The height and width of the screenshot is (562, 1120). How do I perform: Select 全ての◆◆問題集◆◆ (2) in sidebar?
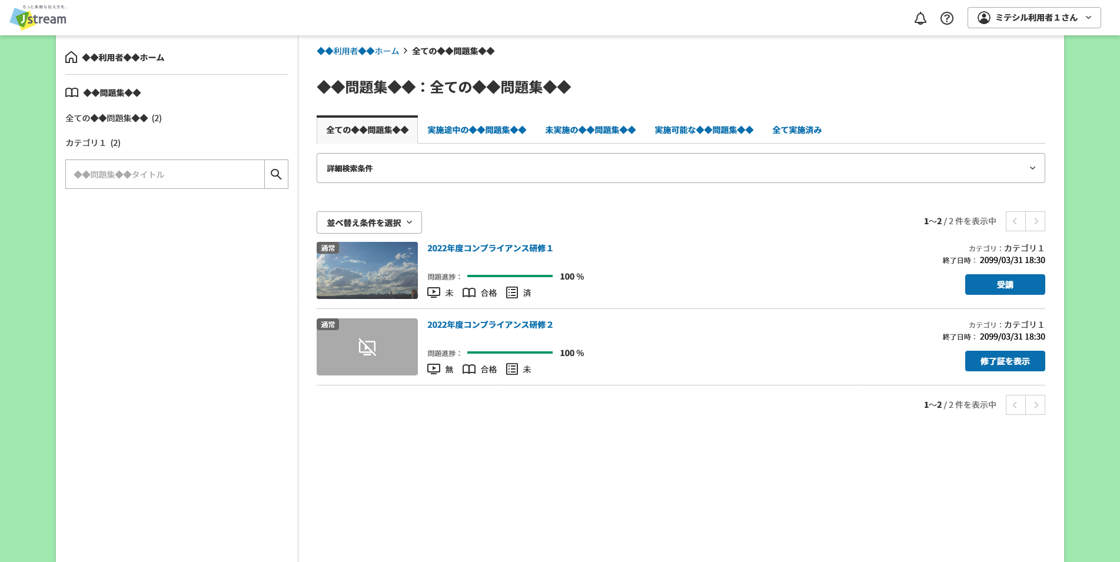pos(114,118)
